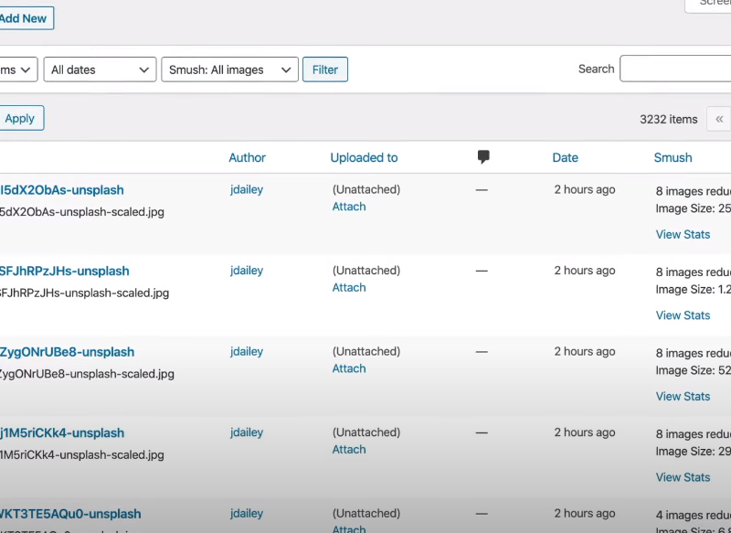Open the partially visible media type dropdown
This screenshot has width=731, height=533.
[18, 69]
